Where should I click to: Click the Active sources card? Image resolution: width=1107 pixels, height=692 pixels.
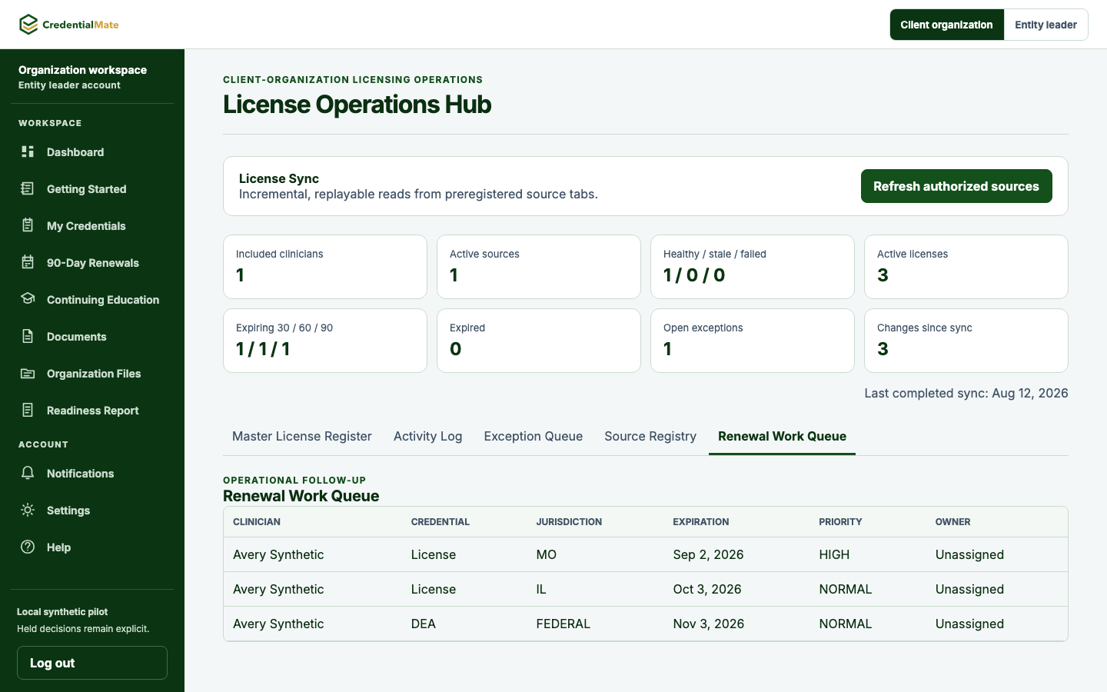click(x=539, y=267)
